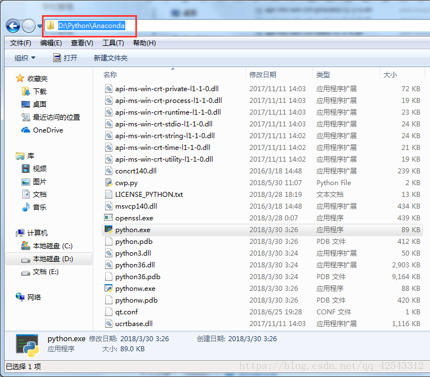Open 下载 folder in favorites

pos(34,91)
